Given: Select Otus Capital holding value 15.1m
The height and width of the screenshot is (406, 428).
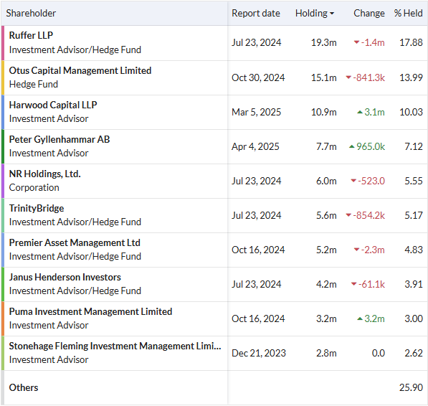Looking at the screenshot, I should pyautogui.click(x=324, y=77).
